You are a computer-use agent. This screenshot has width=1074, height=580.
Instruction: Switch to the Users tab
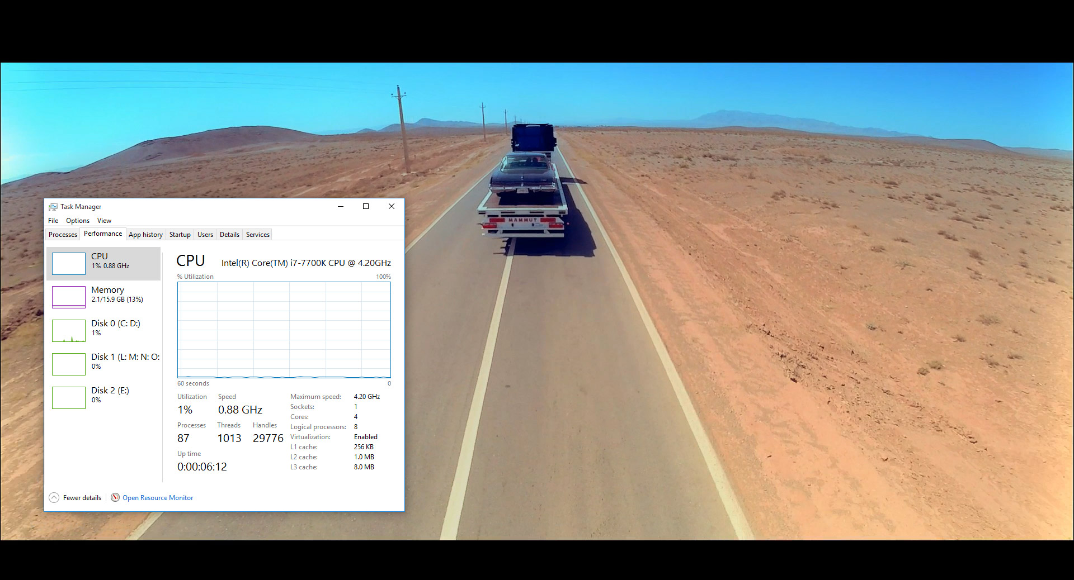tap(205, 235)
